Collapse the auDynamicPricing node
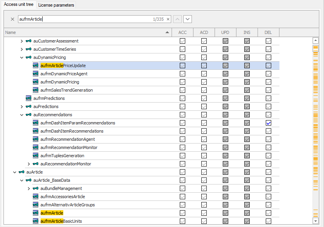 21,57
